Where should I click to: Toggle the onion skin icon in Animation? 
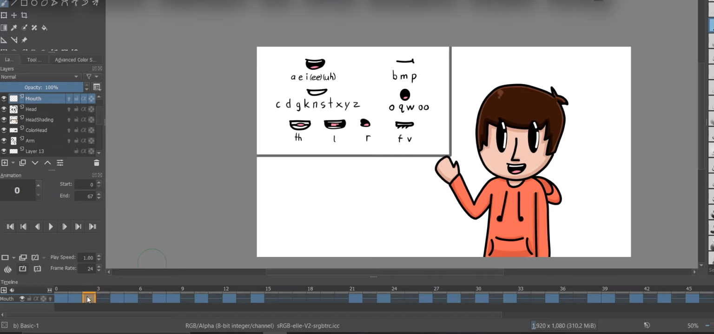[8, 269]
